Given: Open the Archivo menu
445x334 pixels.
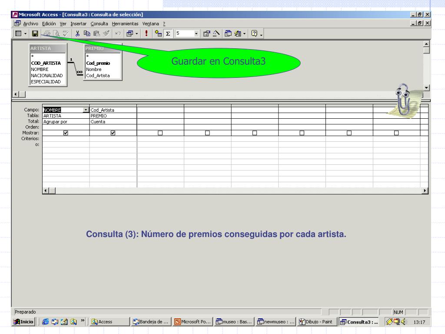Looking at the screenshot, I should (31, 23).
